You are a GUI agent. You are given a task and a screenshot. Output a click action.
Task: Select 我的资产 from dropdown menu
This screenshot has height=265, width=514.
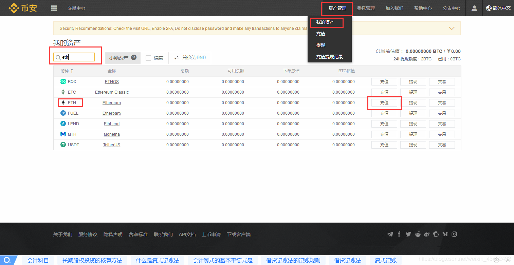pos(325,22)
